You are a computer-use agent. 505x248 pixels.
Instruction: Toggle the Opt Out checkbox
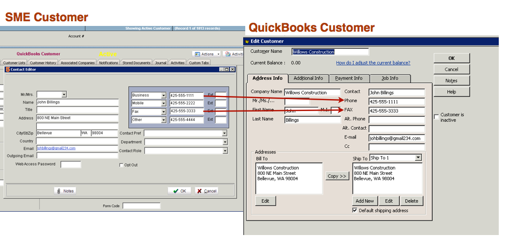[122, 165]
